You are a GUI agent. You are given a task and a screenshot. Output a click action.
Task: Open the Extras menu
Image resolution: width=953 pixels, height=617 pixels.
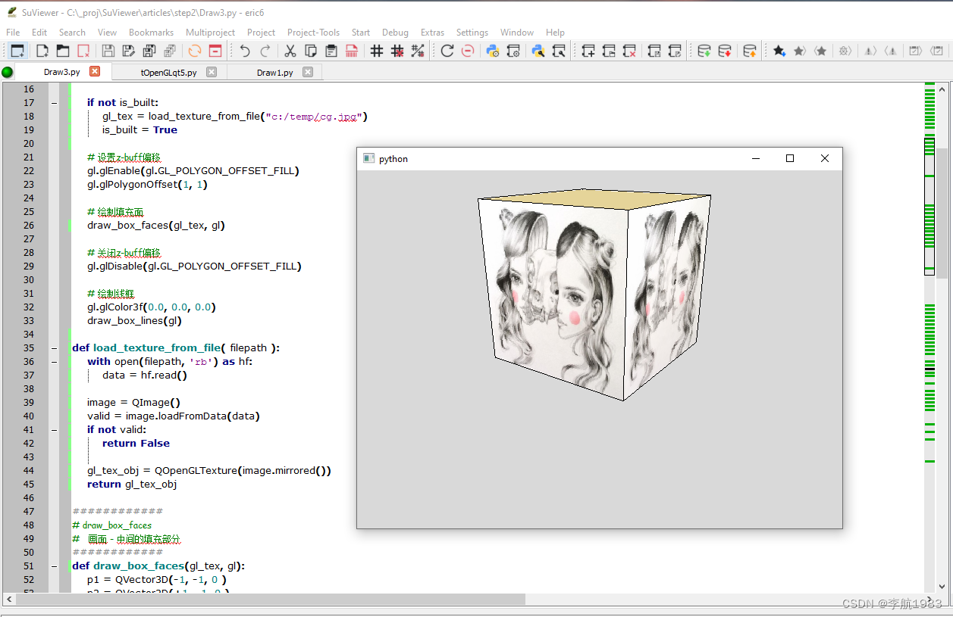pyautogui.click(x=432, y=33)
